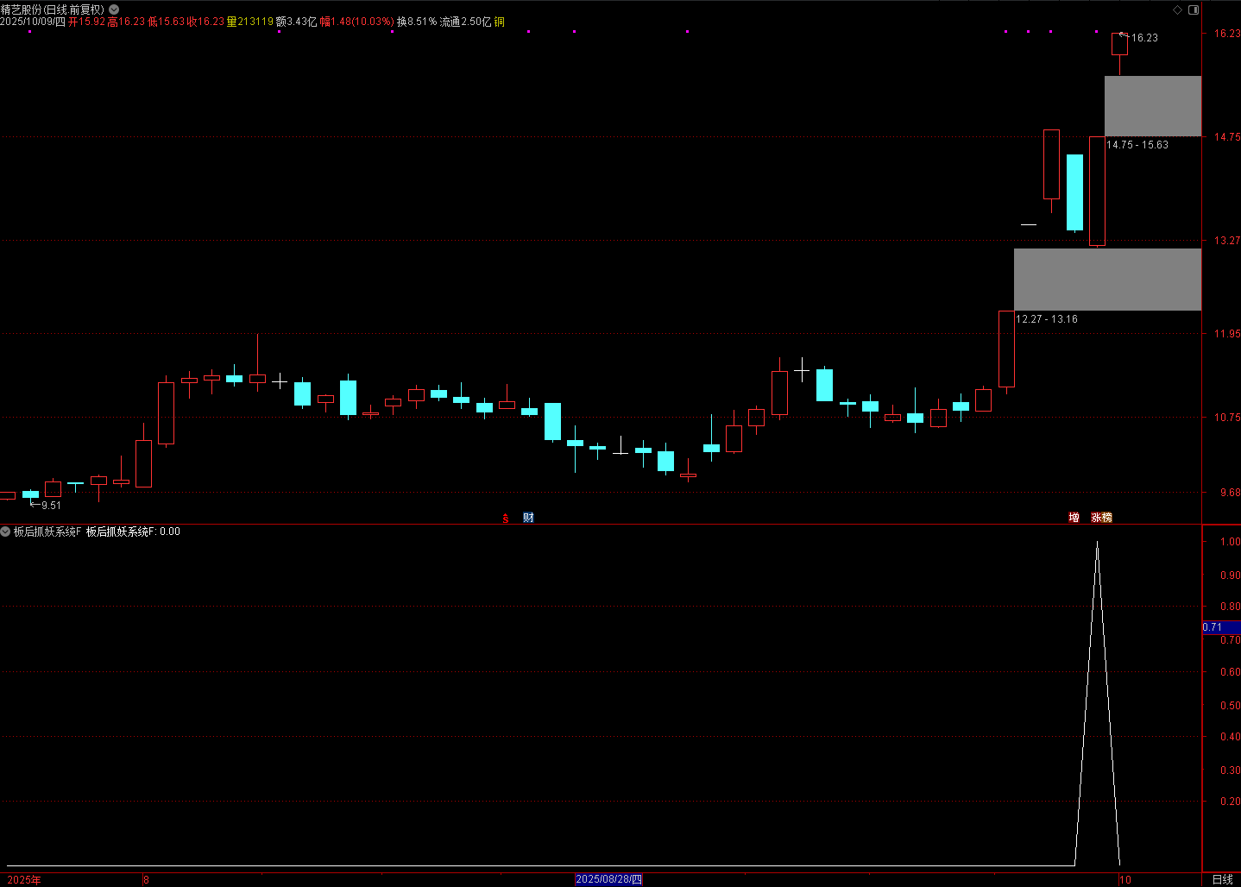Screen dimensions: 1241x887
Task: Expand the 板后抓妖系统F indicator menu arrow
Action: (x=5, y=532)
